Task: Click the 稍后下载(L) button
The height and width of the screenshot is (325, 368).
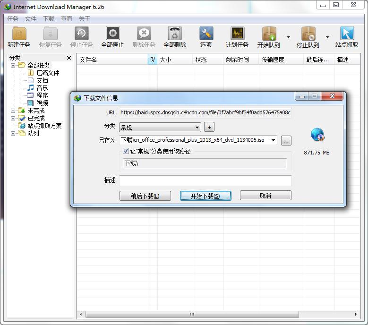Action: coord(145,196)
